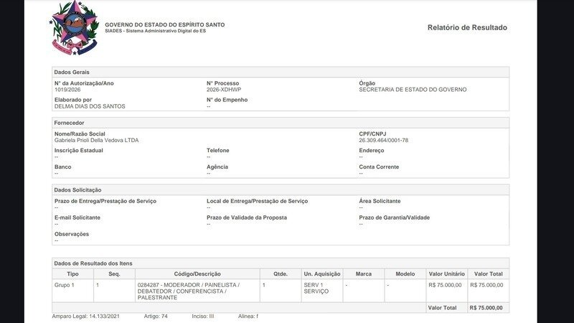Click the item description 0284287 Moderador / Painelista

pyautogui.click(x=188, y=291)
